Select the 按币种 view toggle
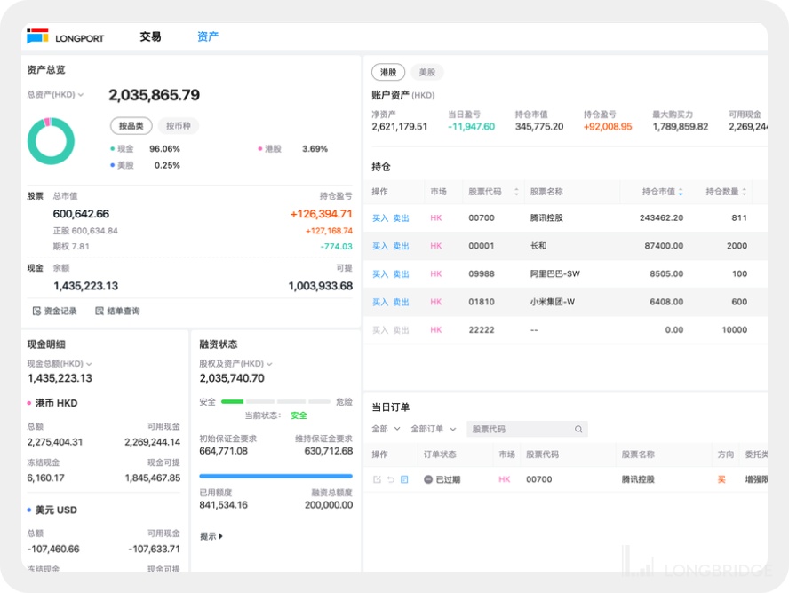 (179, 126)
